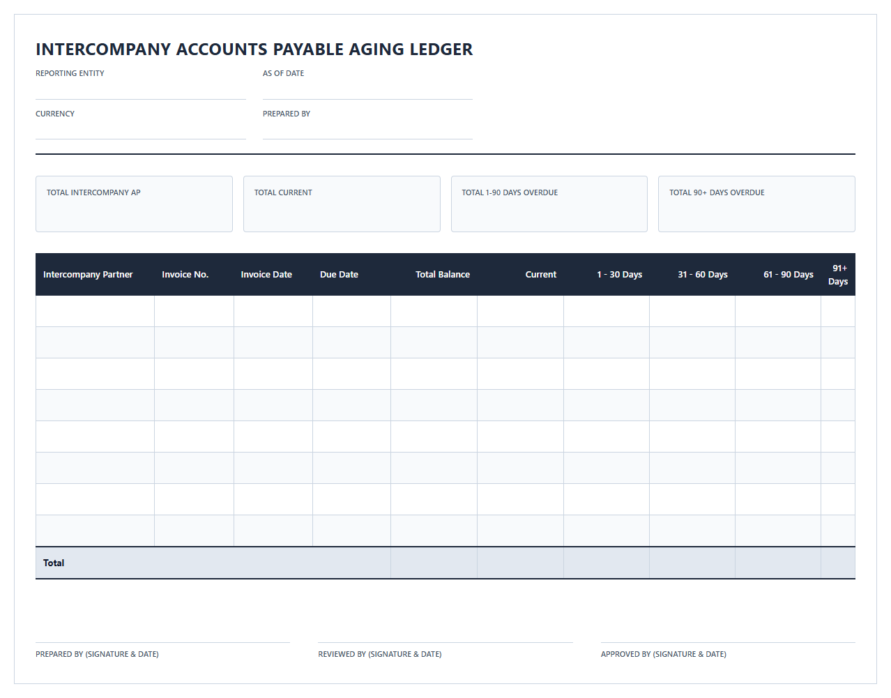Select the 31 - 60 Days cell in Total row
This screenshot has height=698, width=891.
coord(692,563)
